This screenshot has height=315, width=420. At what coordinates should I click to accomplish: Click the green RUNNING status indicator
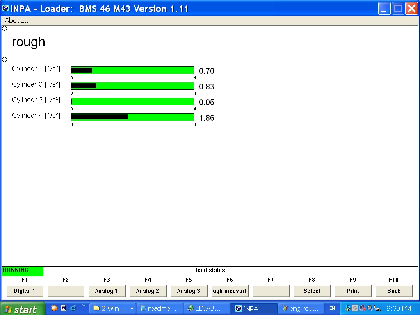(23, 272)
